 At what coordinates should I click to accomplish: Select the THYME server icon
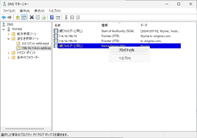(x=9, y=29)
